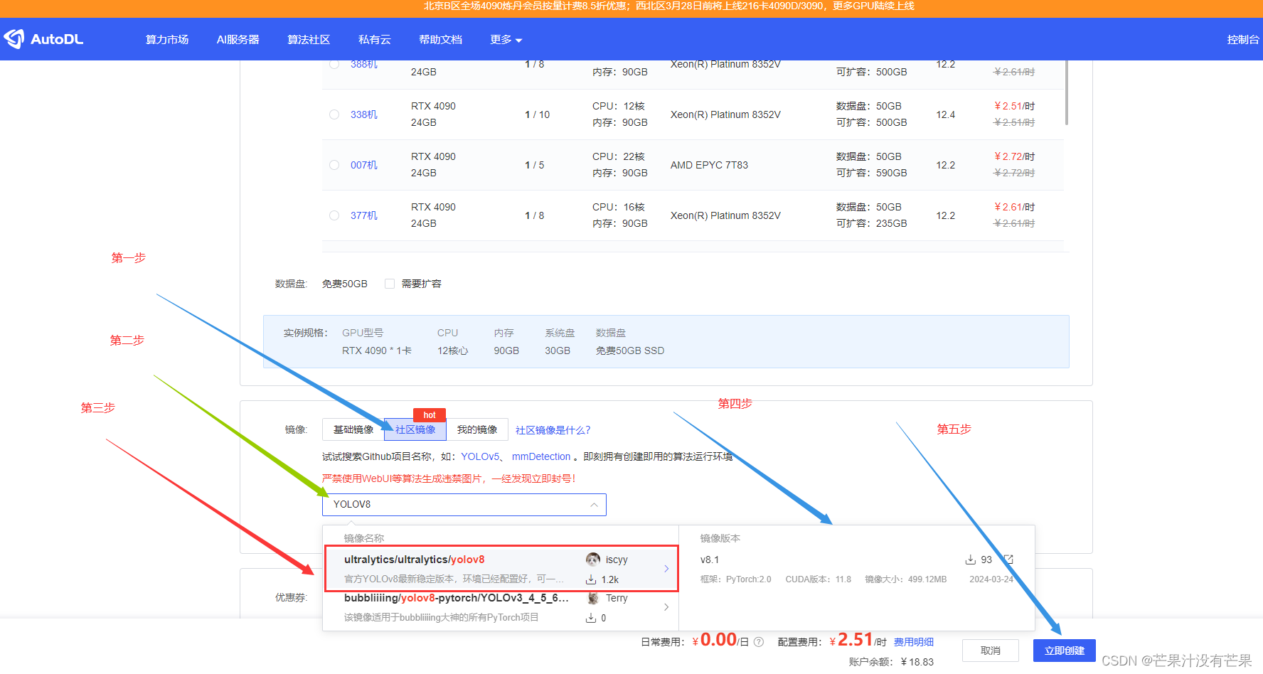
Task: Check the 需要扩容 checkbox
Action: (390, 284)
